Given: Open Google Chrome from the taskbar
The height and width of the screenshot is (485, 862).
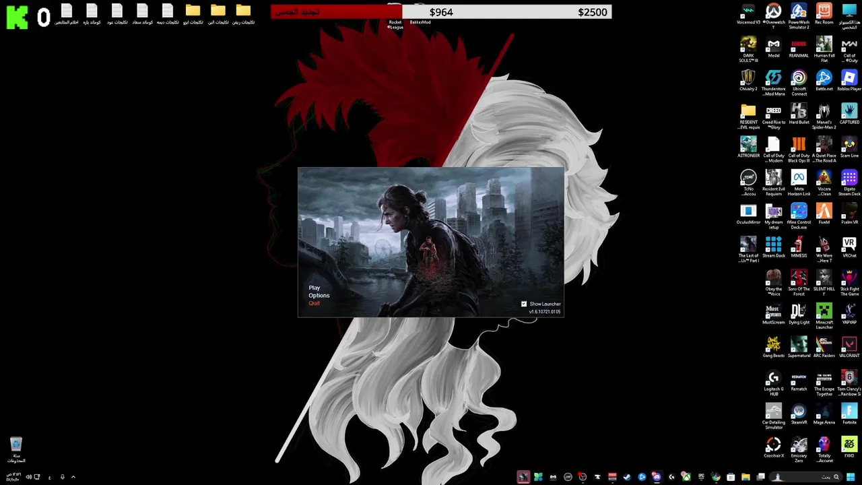Looking at the screenshot, I should tap(715, 477).
